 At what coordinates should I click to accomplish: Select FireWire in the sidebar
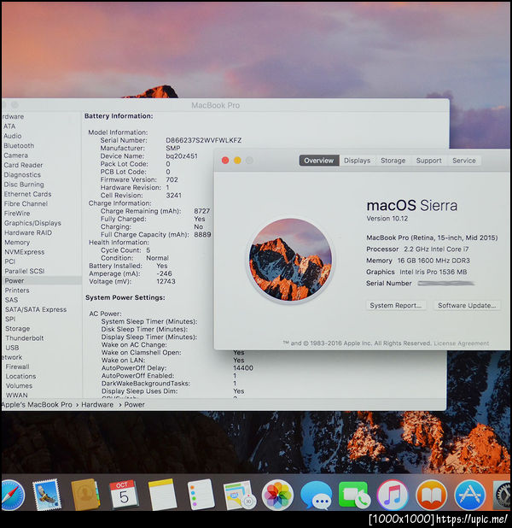(x=17, y=214)
